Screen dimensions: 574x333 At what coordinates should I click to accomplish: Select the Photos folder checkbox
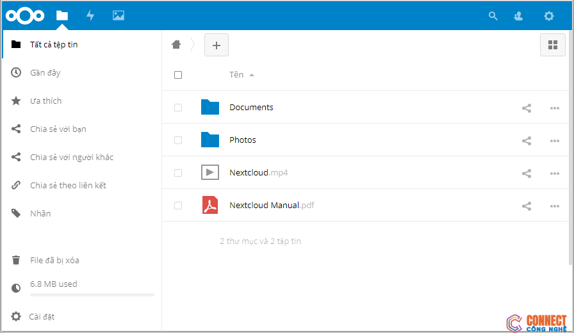pyautogui.click(x=178, y=140)
